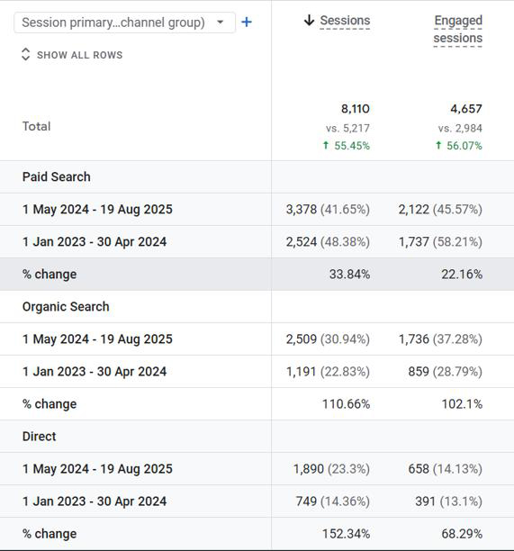This screenshot has height=551, width=514.
Task: Click Organic Search sessions change 110.66%
Action: click(x=346, y=404)
